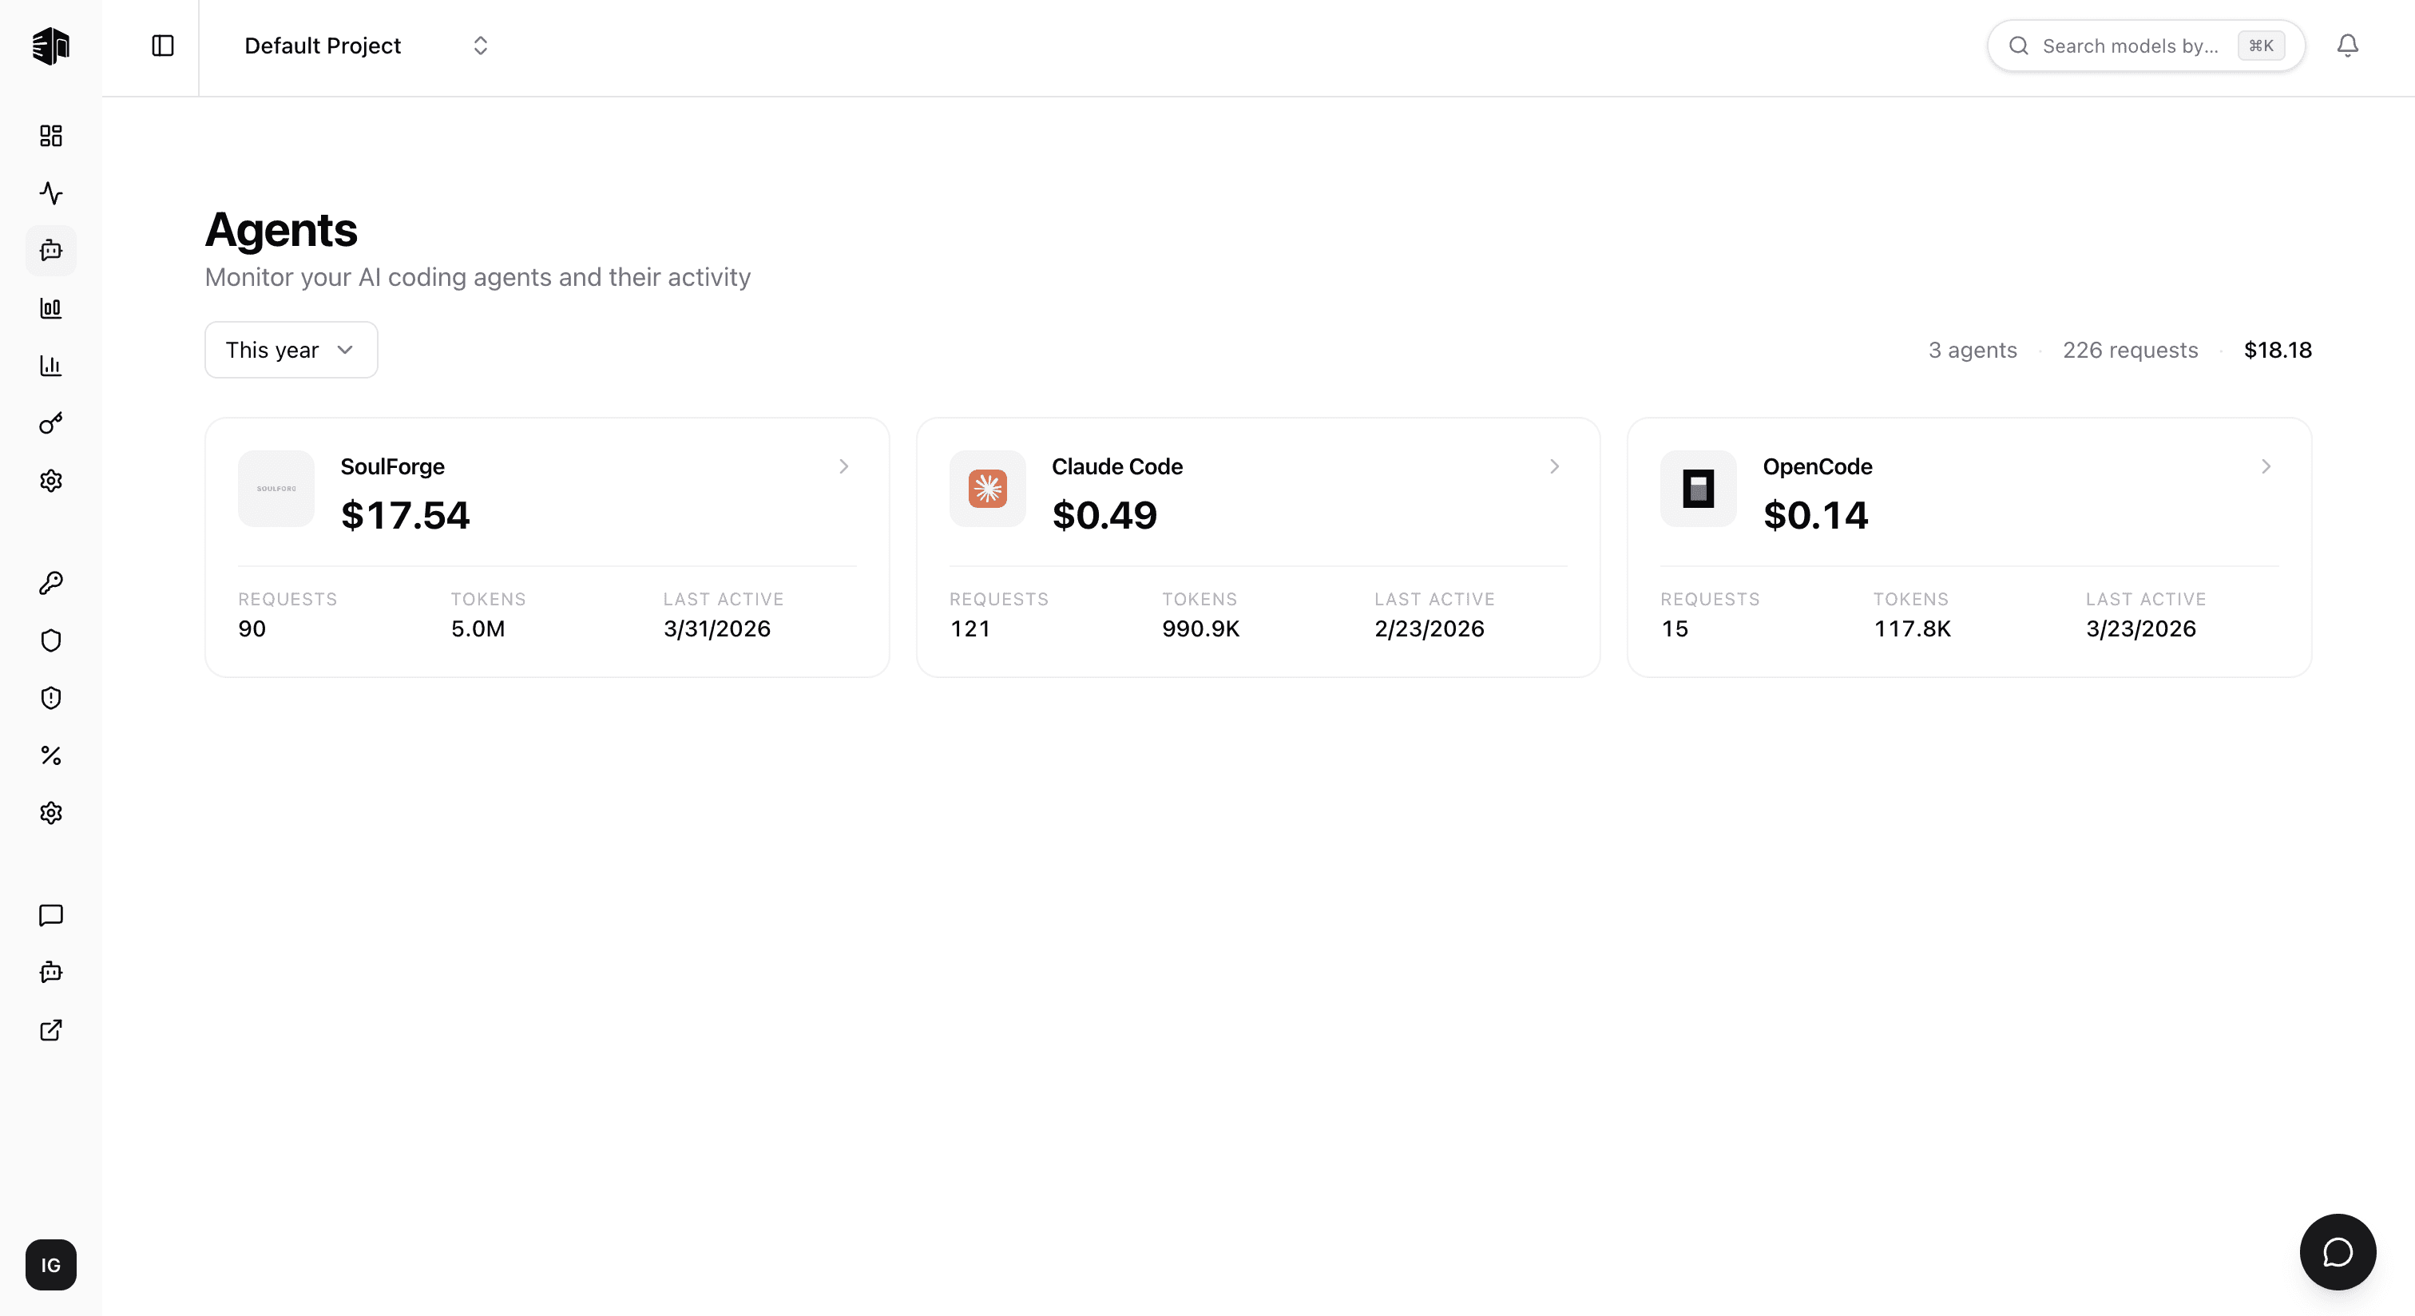Select the activity feed icon
Screen dimensions: 2415x1316
(x=50, y=194)
